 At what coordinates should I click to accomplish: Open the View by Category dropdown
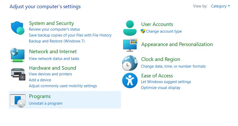[x=220, y=6]
